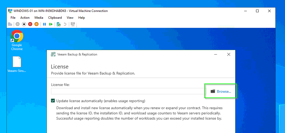285x133 pixels.
Task: Select the Veeam-5ins... file on the desktop
Action: point(17,64)
